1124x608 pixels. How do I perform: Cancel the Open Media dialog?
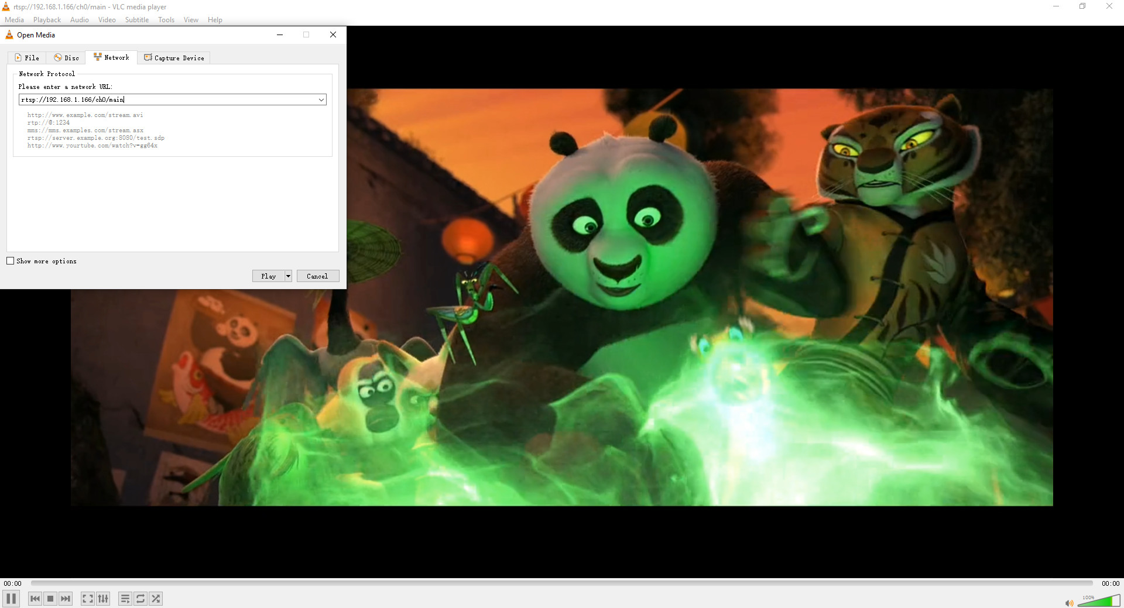[x=318, y=276]
